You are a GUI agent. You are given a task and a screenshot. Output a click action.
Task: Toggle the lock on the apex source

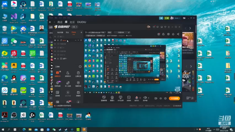point(58,40)
